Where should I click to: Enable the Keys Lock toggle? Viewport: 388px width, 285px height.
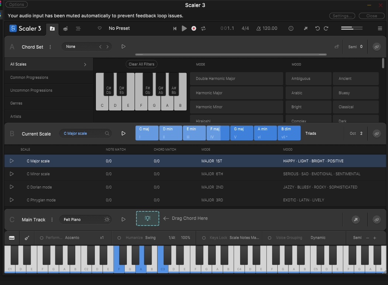[x=204, y=238]
